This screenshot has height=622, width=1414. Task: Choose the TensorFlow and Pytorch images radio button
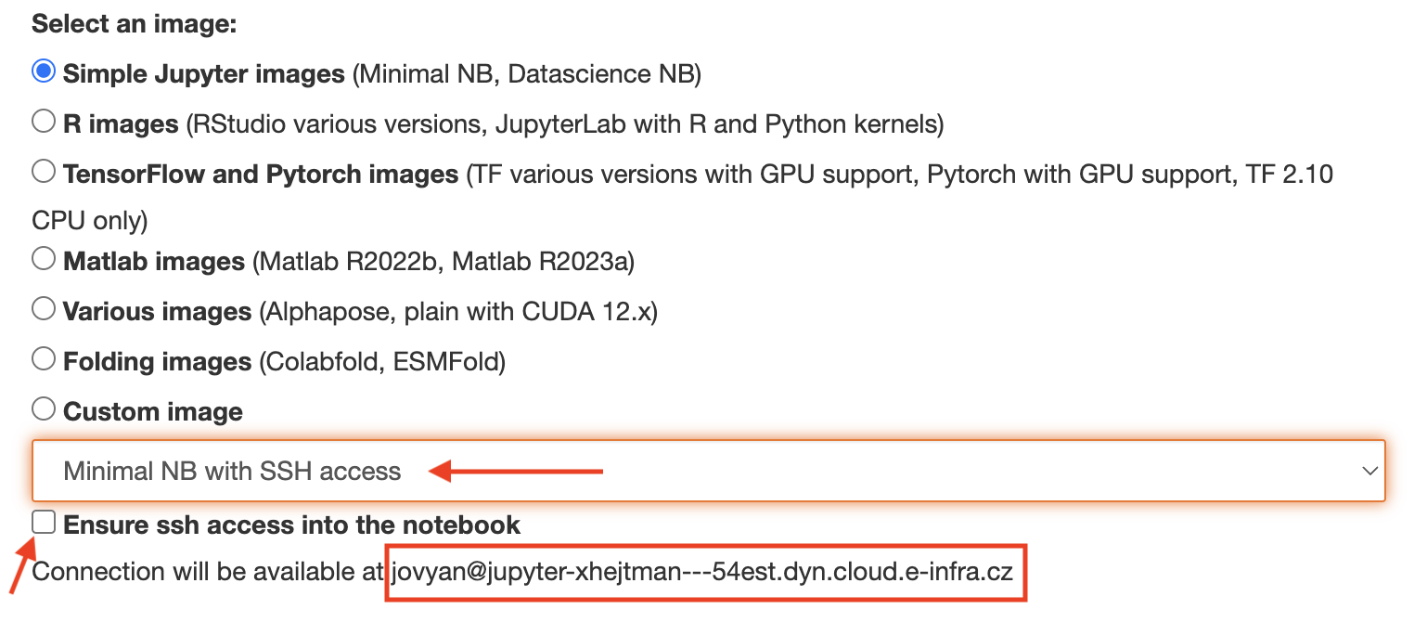[44, 172]
